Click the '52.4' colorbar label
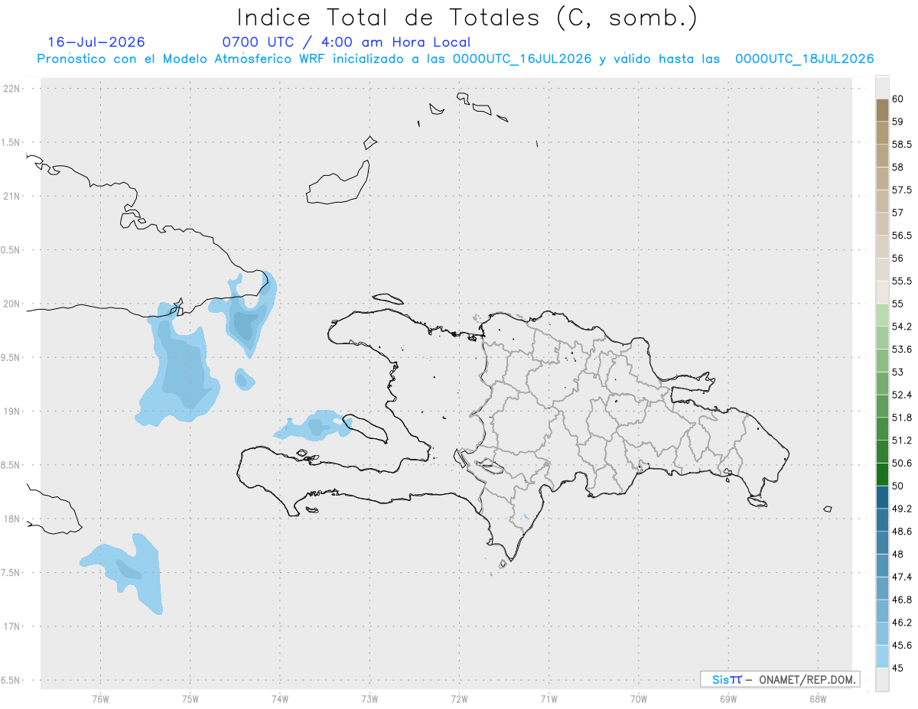This screenshot has width=918, height=709. click(901, 395)
